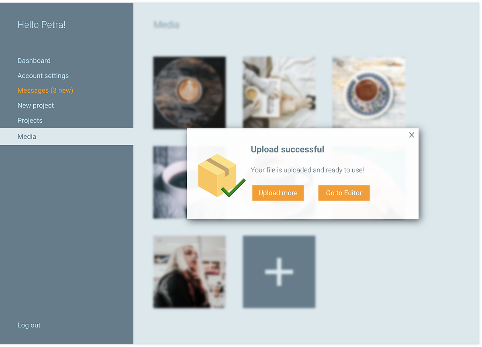Image resolution: width=482 pixels, height=347 pixels.
Task: Click the Upload more button
Action: (278, 193)
